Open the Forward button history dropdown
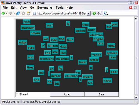The width and height of the screenshot is (139, 105). pos(14,13)
